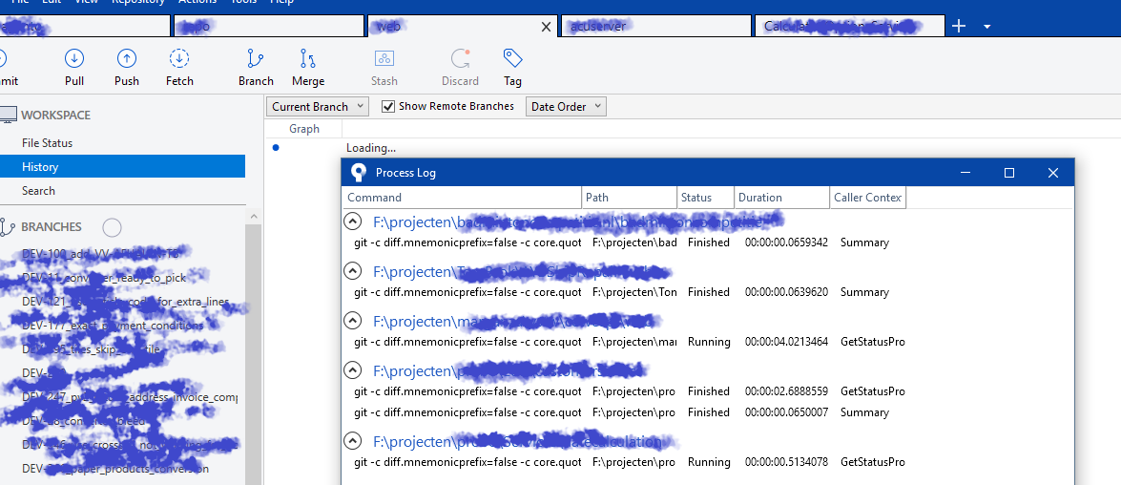Screen dimensions: 1121x485
Task: Open the Current Branch dropdown
Action: [x=318, y=107]
